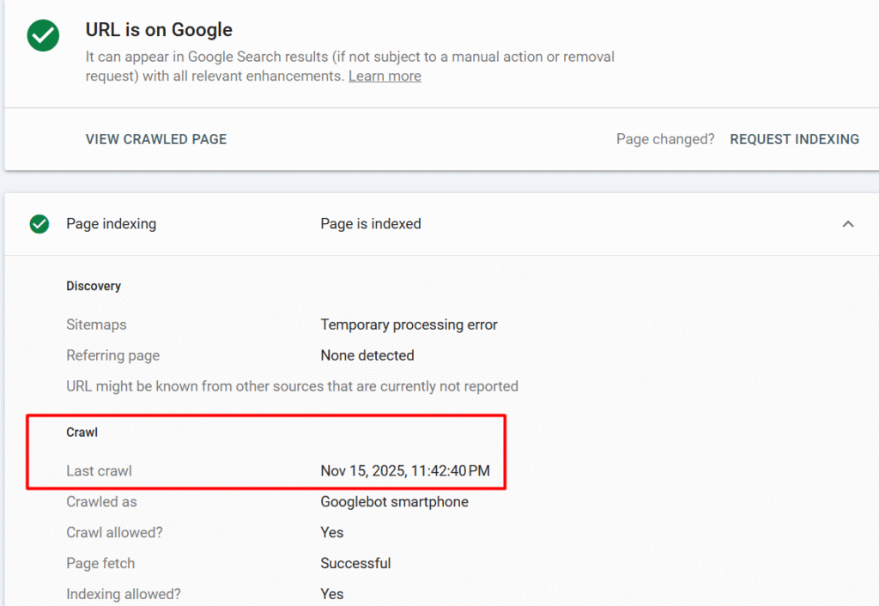This screenshot has width=879, height=606.
Task: Select the Sitemaps row under Discovery
Action: pyautogui.click(x=95, y=324)
